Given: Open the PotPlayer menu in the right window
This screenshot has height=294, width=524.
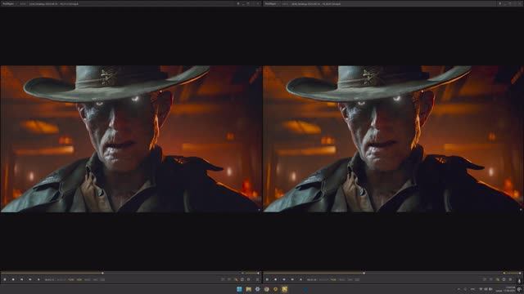Looking at the screenshot, I should pyautogui.click(x=271, y=3).
